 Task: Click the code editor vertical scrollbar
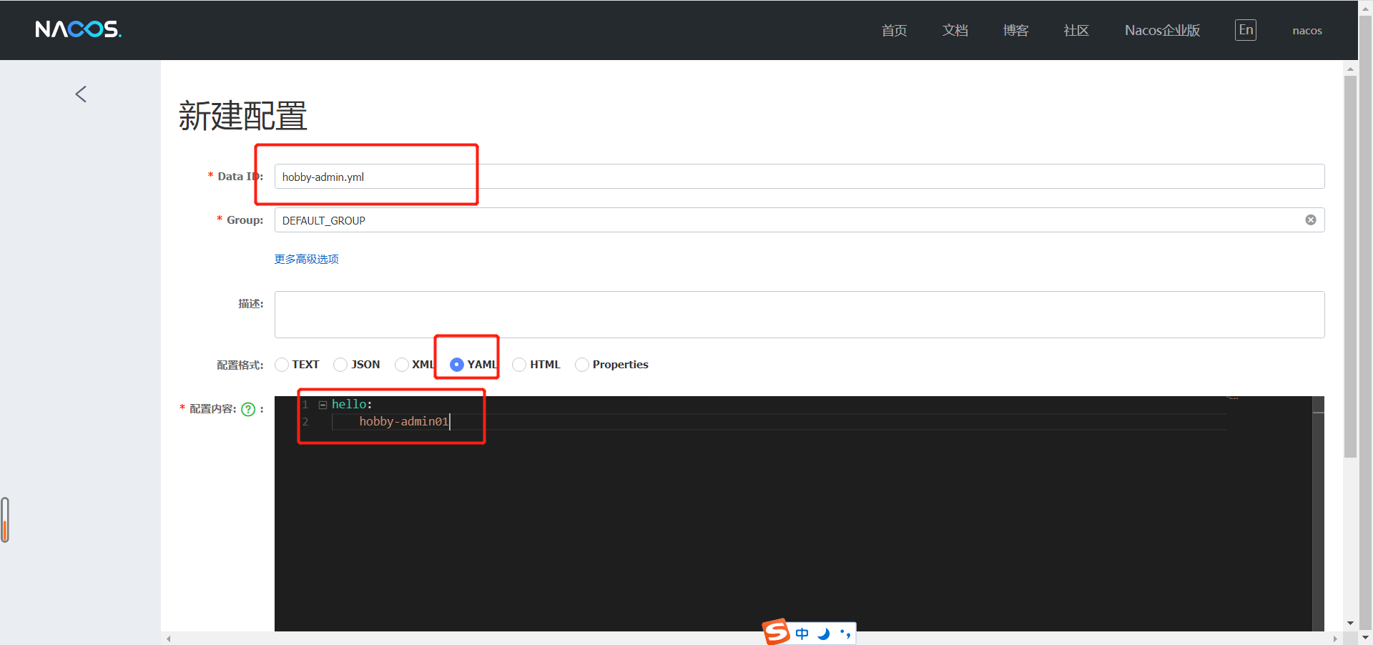(x=1319, y=513)
